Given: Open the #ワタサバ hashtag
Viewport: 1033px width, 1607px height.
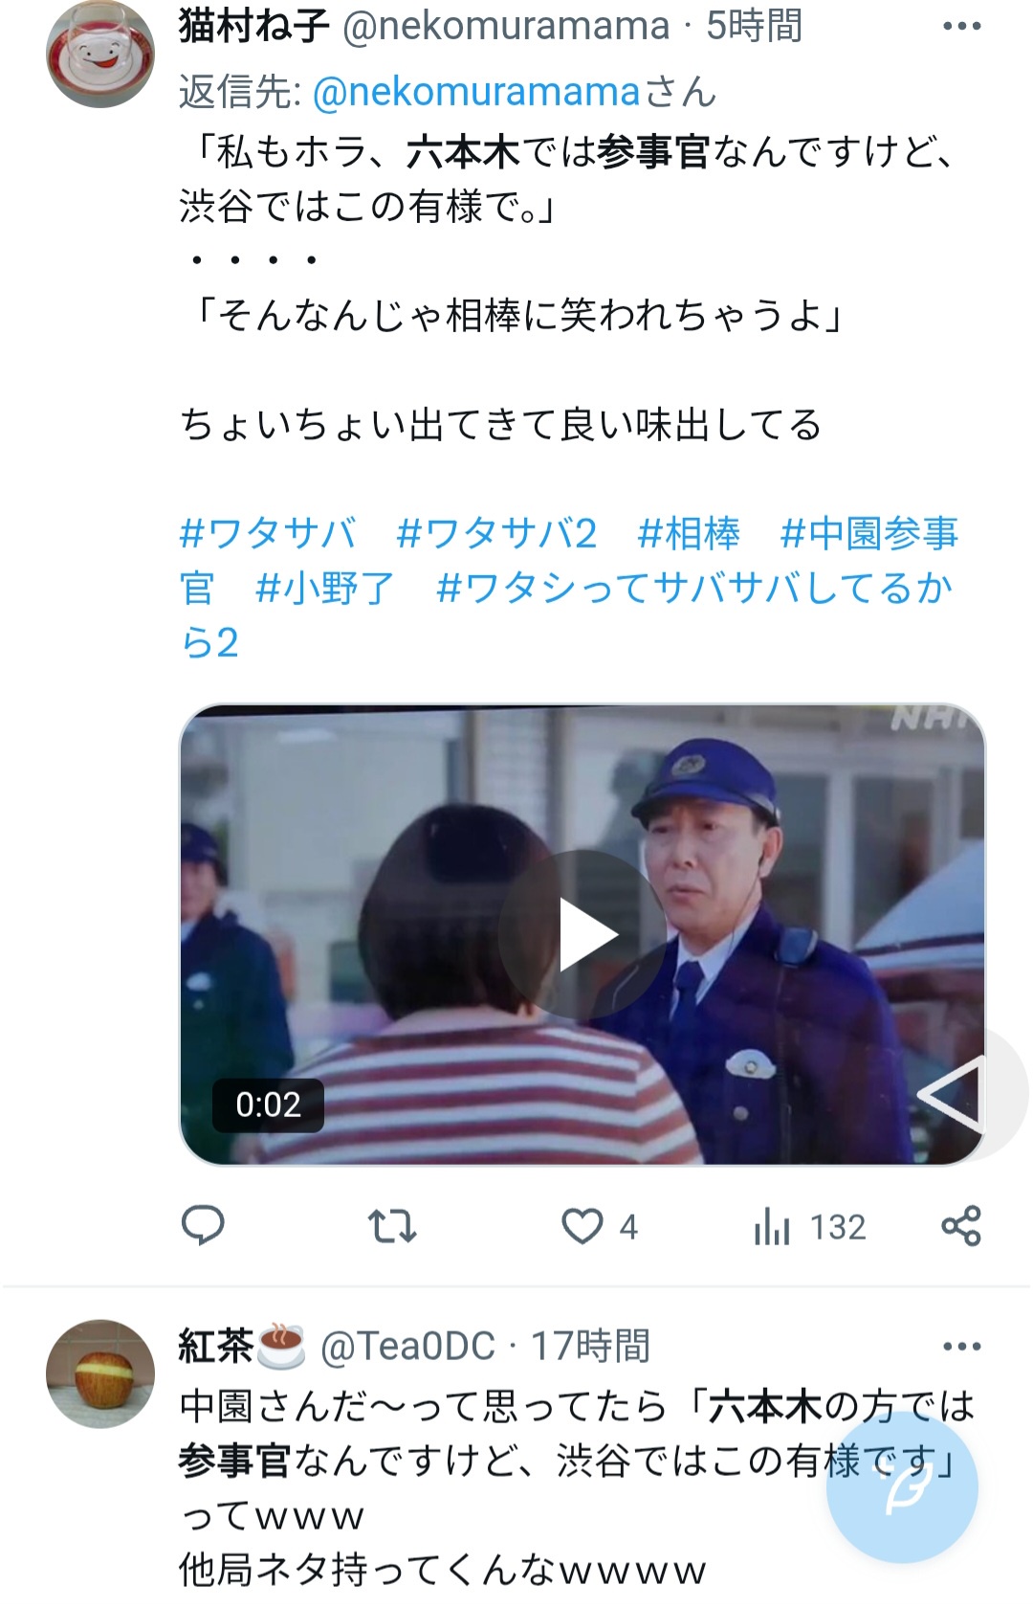Looking at the screenshot, I should click(268, 532).
